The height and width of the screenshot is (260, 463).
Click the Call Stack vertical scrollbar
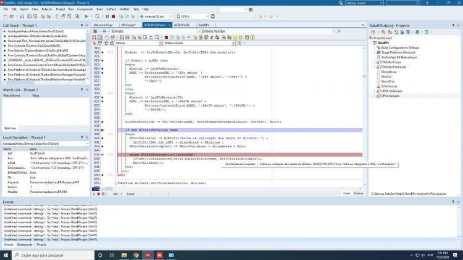[88, 55]
